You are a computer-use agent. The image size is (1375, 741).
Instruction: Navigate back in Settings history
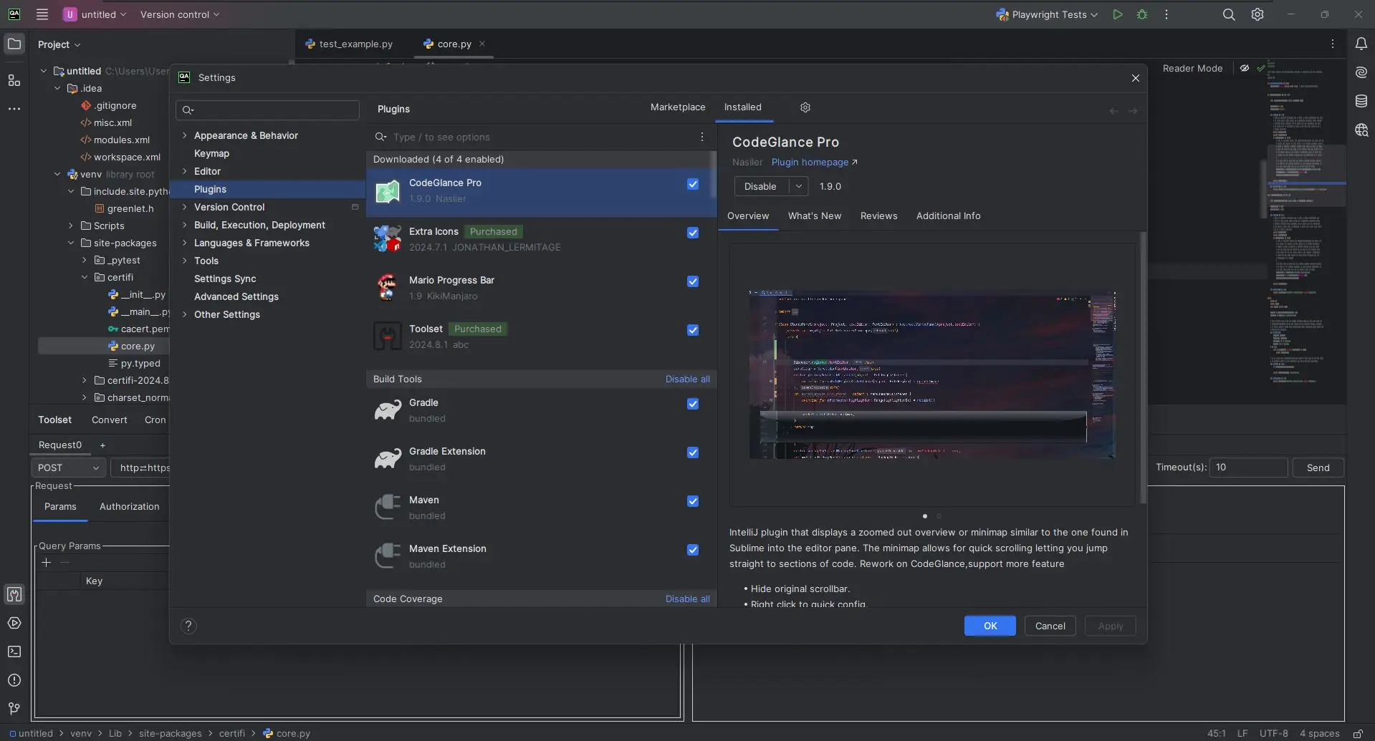click(x=1113, y=111)
